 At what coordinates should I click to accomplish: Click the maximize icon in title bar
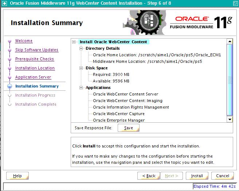point(235,3)
